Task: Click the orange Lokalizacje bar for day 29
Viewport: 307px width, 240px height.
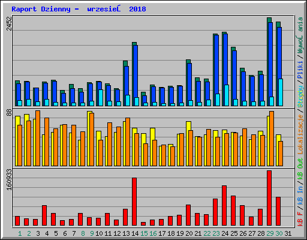Action: [x=272, y=139]
